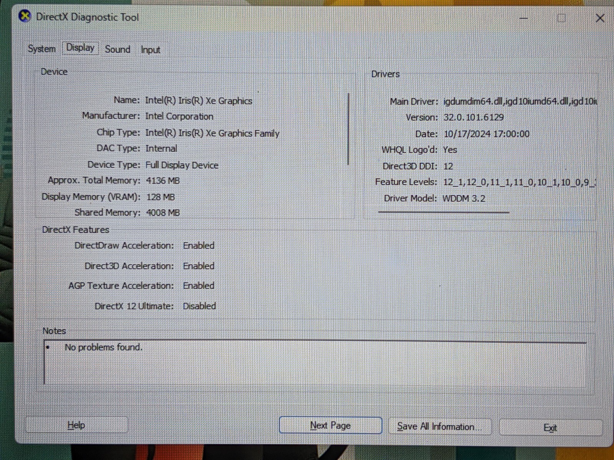The image size is (614, 460).
Task: Click inside the Notes text box
Action: [315, 363]
